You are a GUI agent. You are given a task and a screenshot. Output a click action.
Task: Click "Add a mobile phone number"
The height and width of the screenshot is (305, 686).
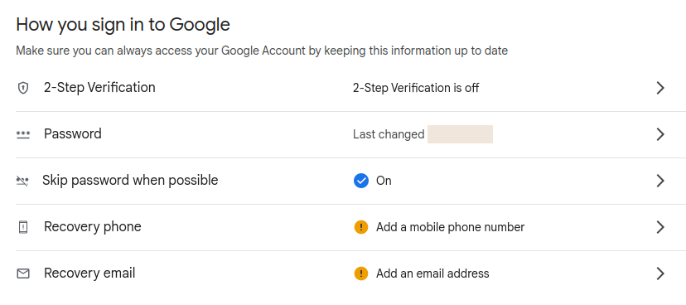point(450,227)
